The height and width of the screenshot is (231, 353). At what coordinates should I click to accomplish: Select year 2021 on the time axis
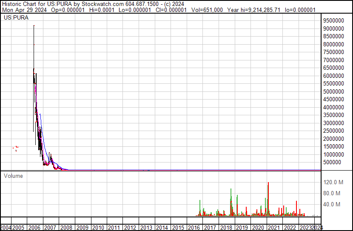pos(274,228)
